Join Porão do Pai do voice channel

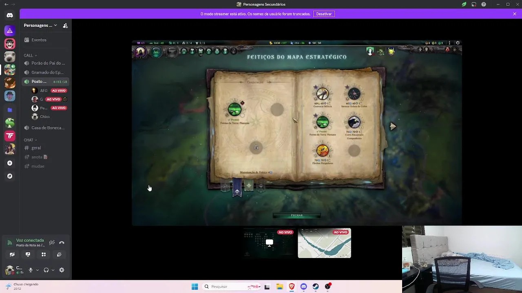pyautogui.click(x=45, y=63)
